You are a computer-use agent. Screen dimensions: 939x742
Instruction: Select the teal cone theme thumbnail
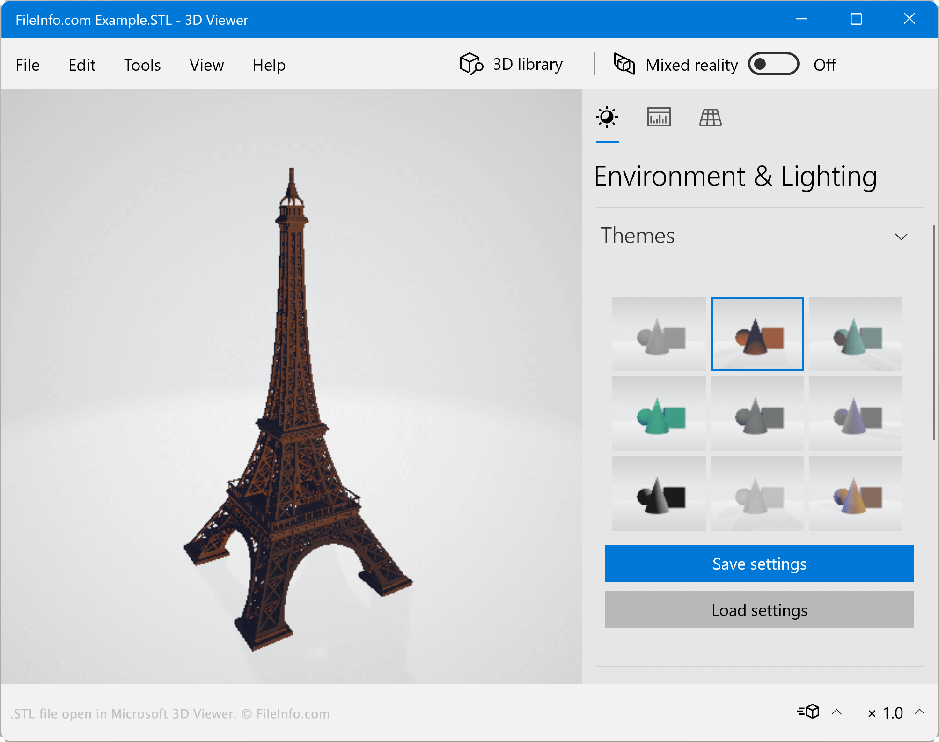tap(855, 334)
